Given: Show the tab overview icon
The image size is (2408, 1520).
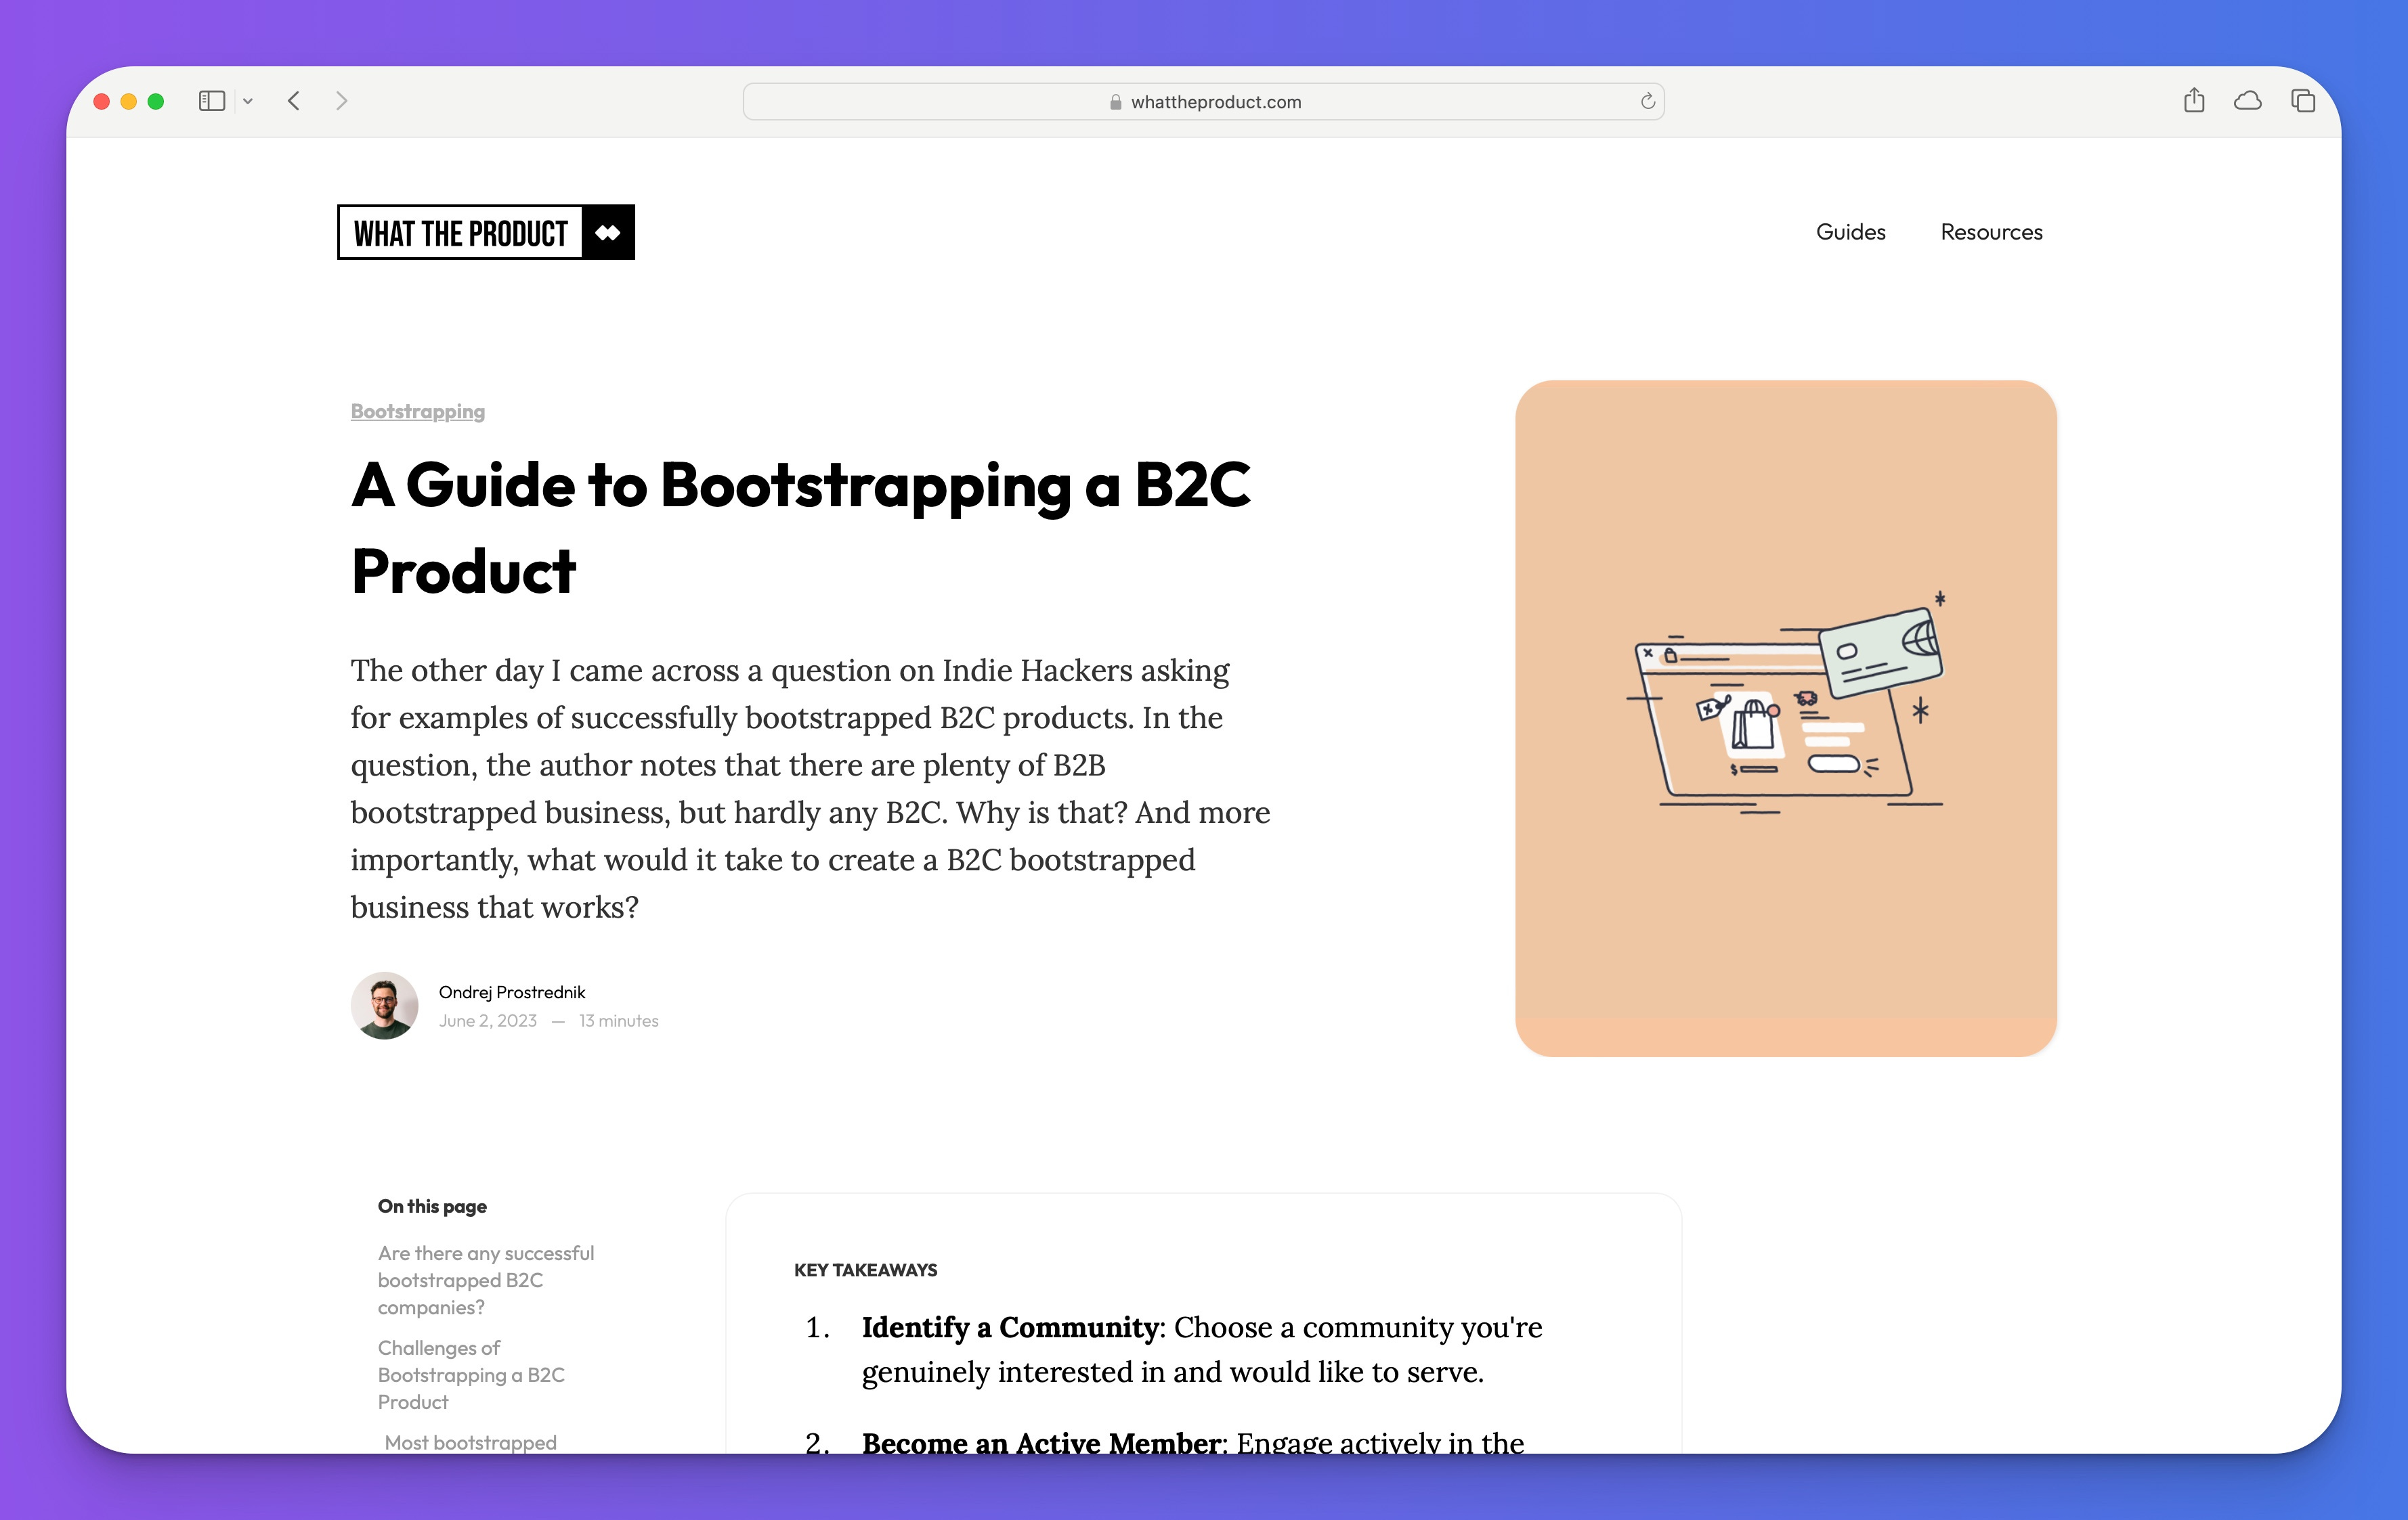Looking at the screenshot, I should [x=2303, y=101].
